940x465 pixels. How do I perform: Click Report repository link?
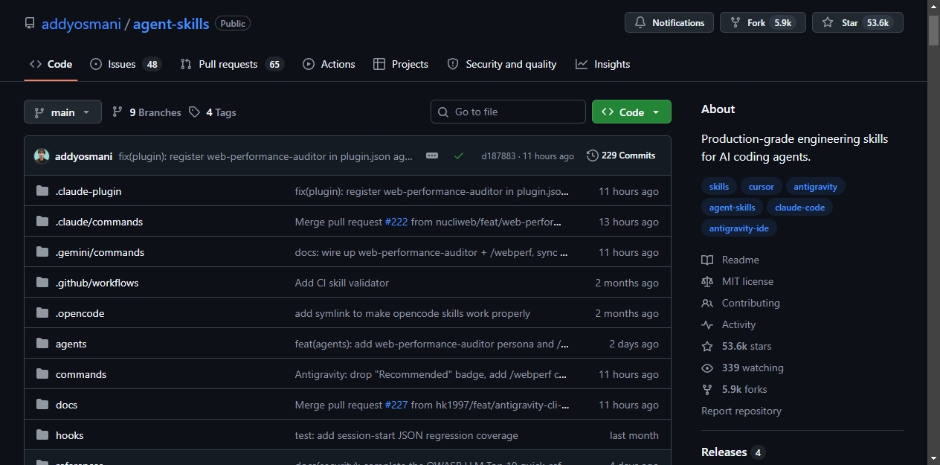click(x=741, y=411)
